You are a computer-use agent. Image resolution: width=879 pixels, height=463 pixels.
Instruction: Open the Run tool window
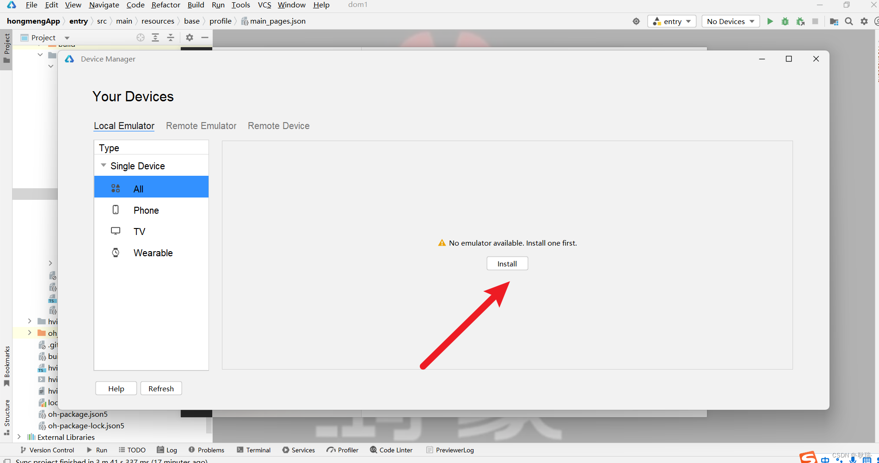(97, 450)
